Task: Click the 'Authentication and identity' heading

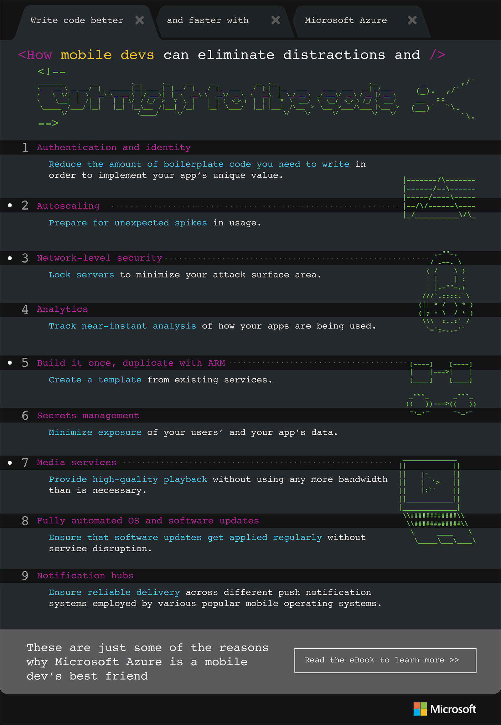Action: (114, 147)
